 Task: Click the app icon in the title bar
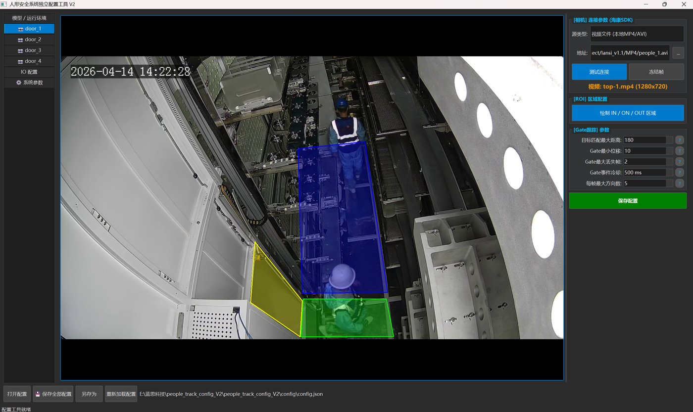4,4
